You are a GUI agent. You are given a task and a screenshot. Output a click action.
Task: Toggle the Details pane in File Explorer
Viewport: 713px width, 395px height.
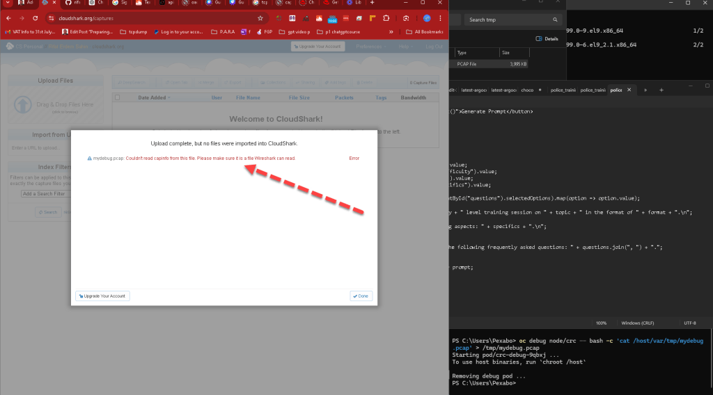(547, 39)
